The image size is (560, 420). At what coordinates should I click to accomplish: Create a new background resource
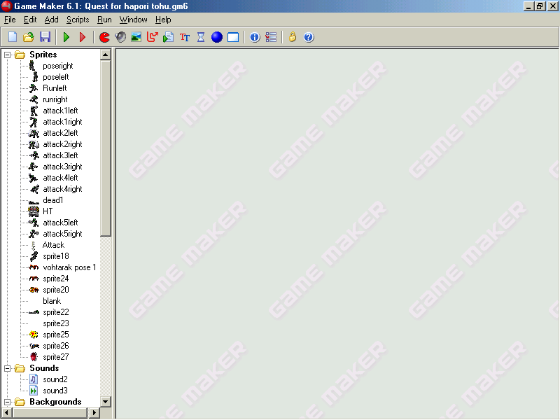click(134, 37)
